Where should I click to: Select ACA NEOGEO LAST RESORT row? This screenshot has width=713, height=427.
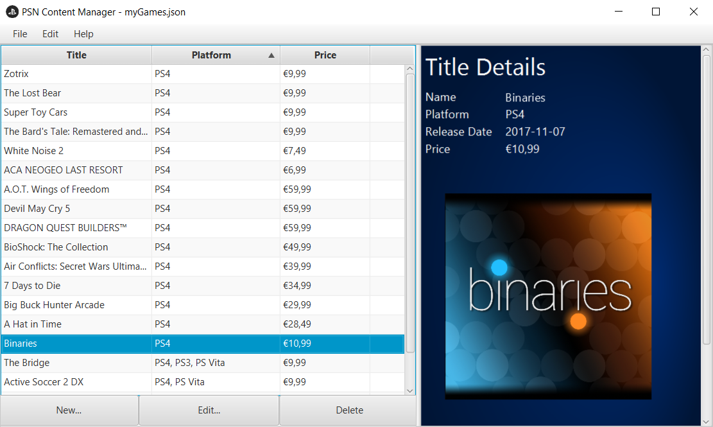coord(203,170)
